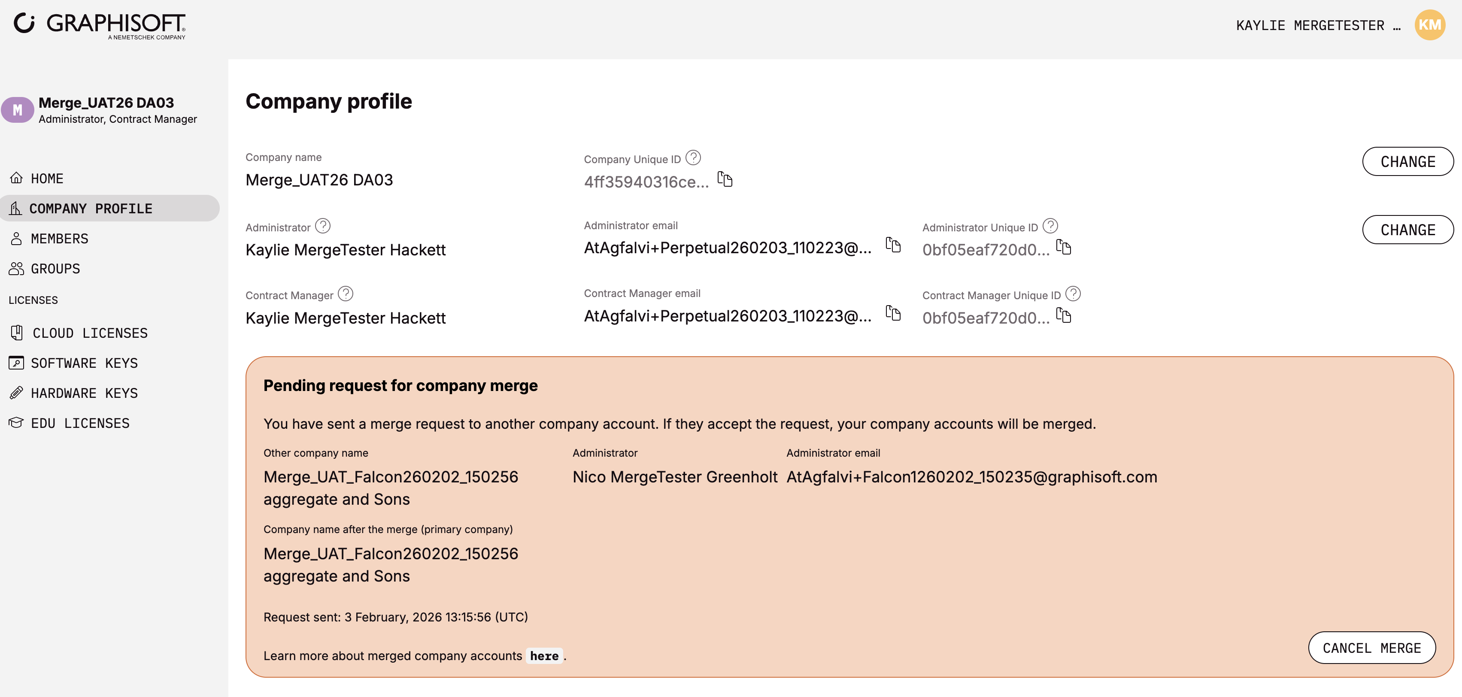Viewport: 1462px width, 697px height.
Task: Show help for Administrator Unique ID
Action: pyautogui.click(x=1050, y=226)
